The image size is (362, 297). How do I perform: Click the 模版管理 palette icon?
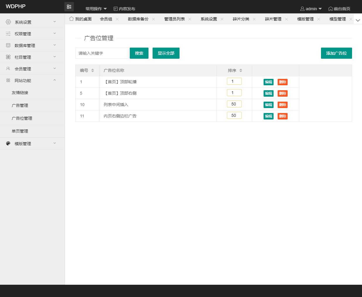click(8, 143)
